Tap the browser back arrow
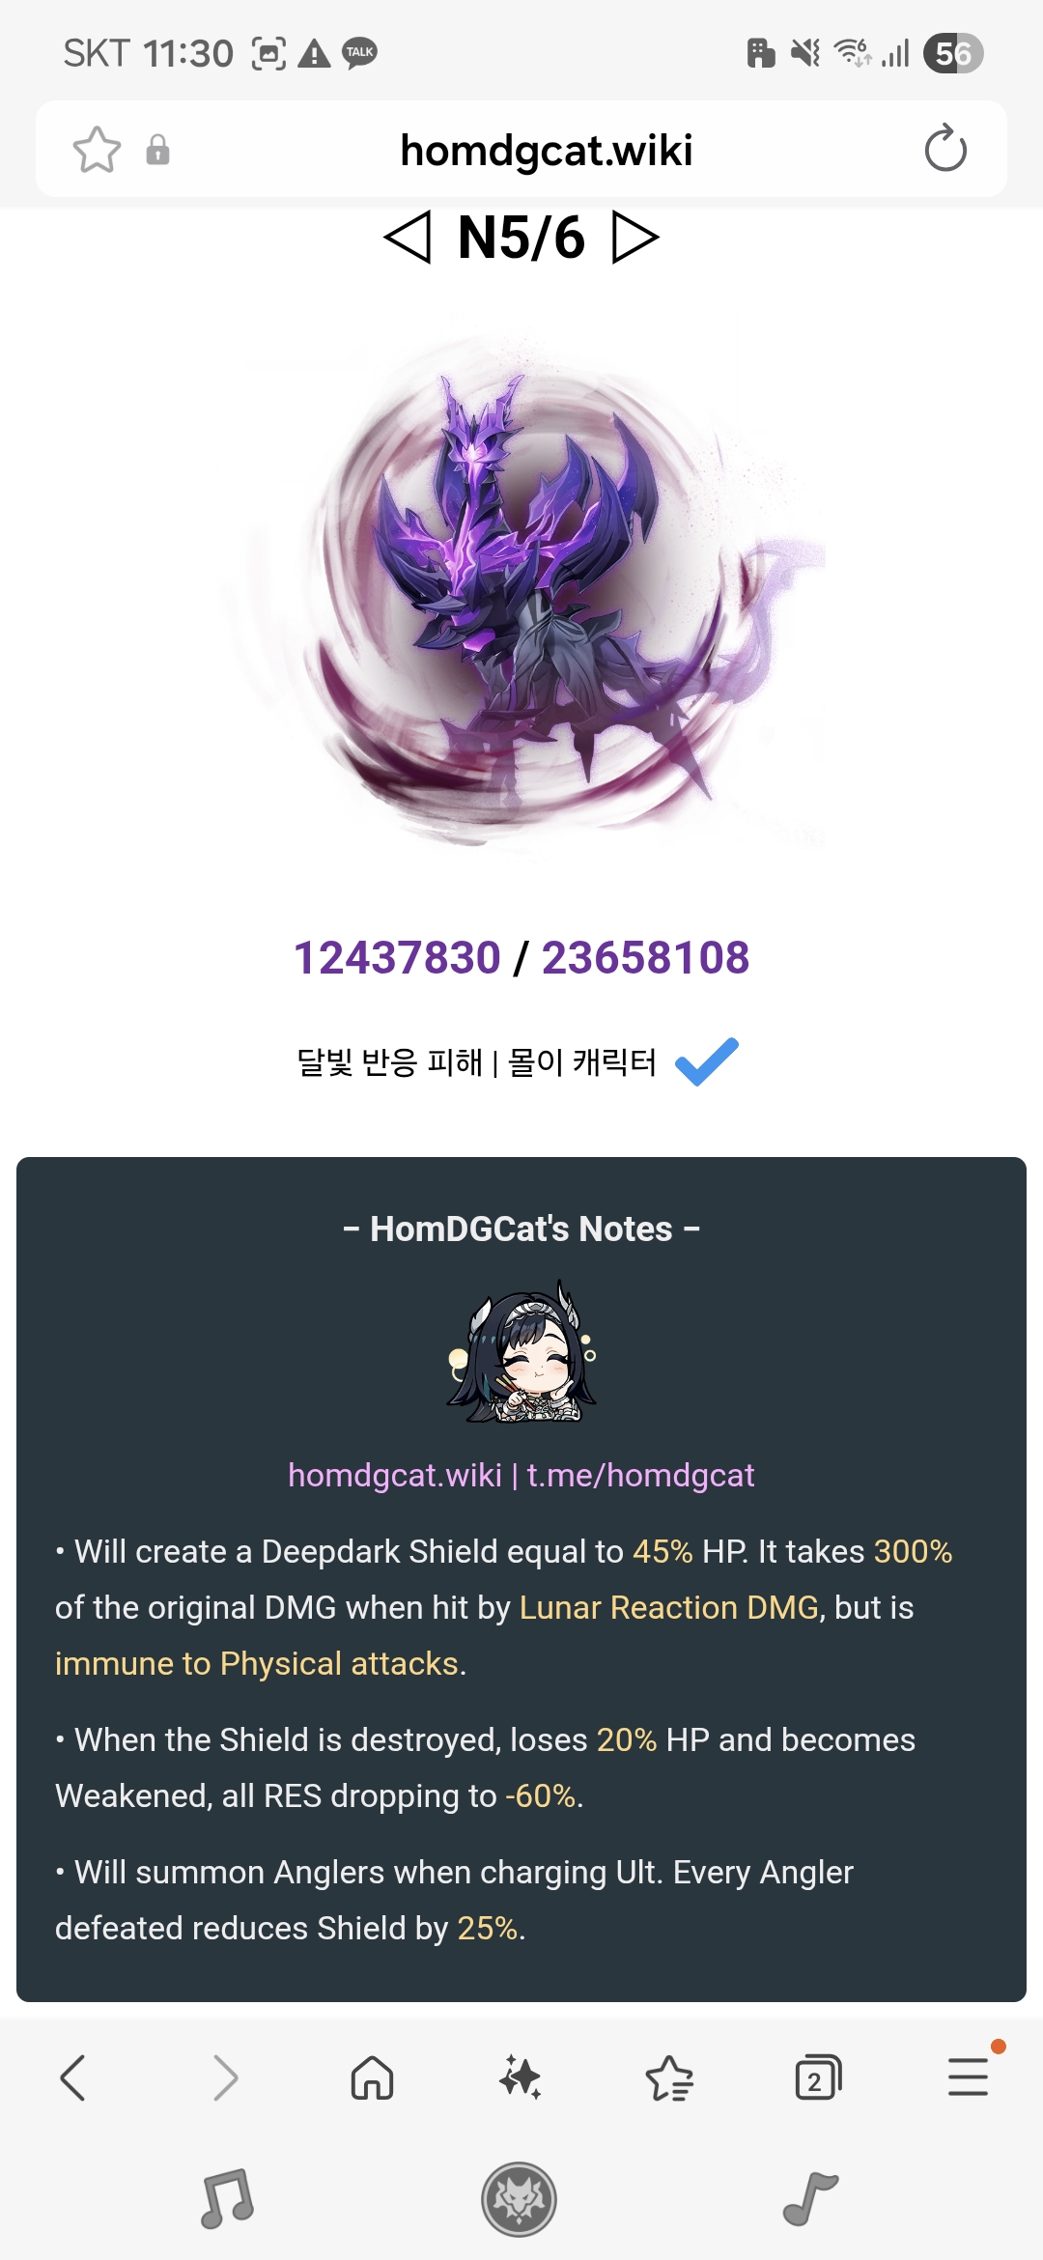Screen dimensions: 1043x2260 (x=73, y=2077)
